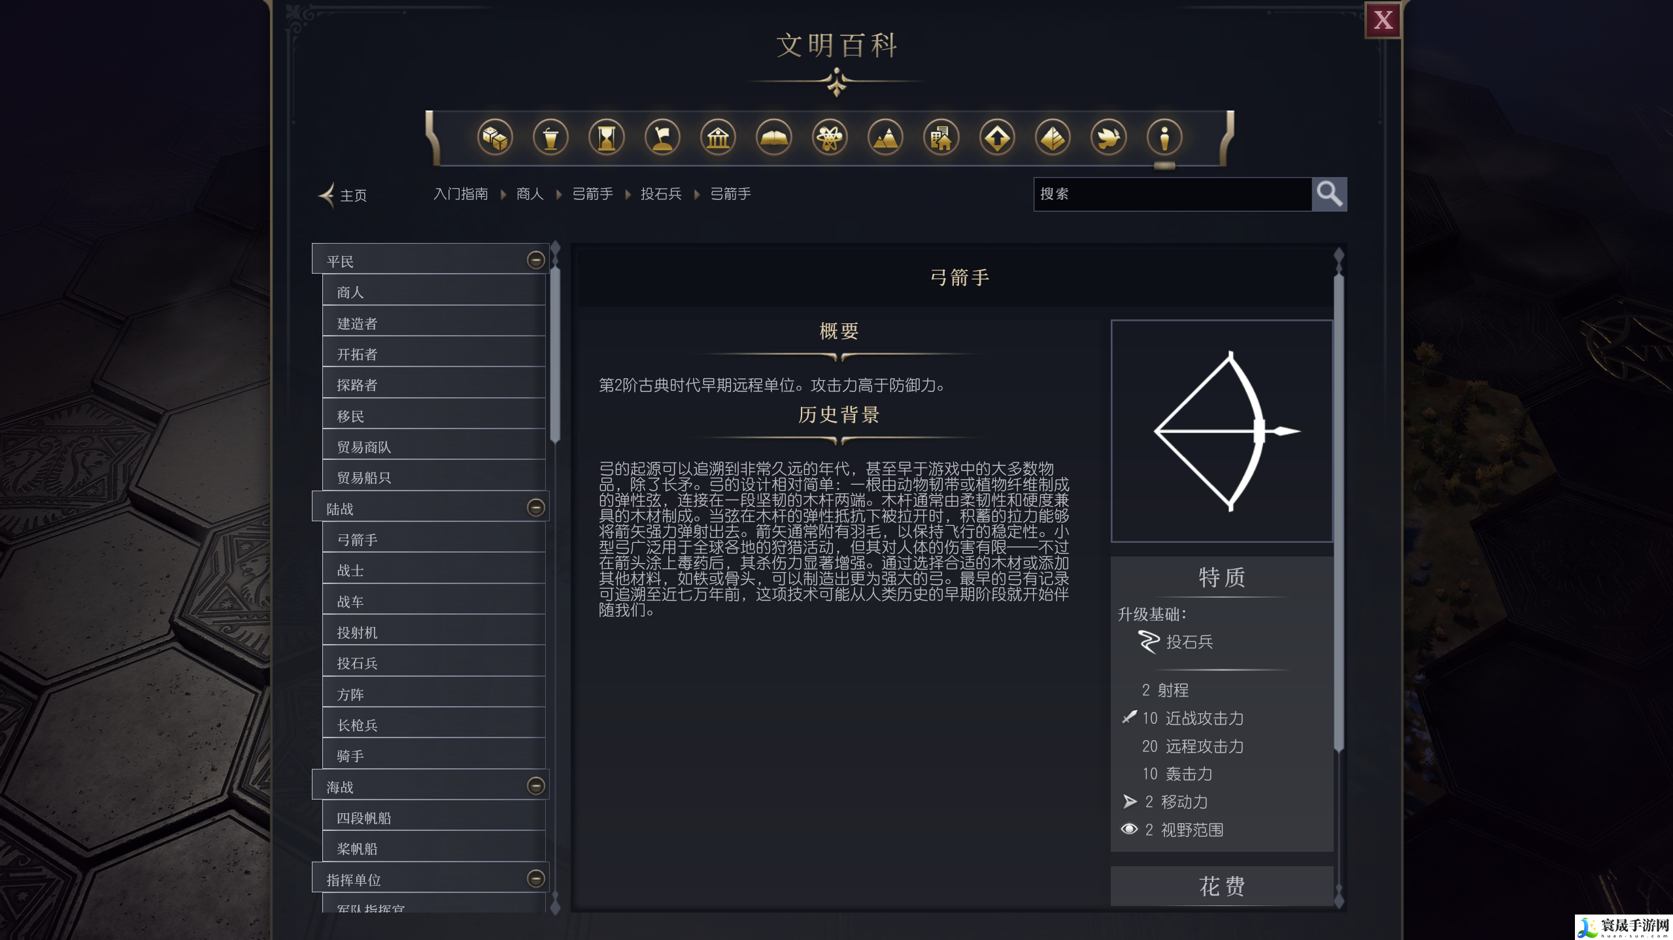Click the sidebar list scrollbar handle
Viewport: 1673px width, 940px height.
(x=555, y=354)
